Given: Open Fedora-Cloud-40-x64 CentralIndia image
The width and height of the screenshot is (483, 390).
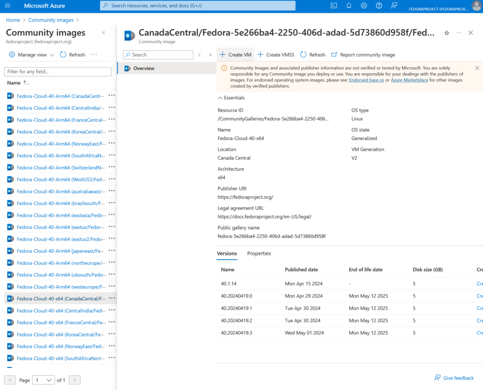Looking at the screenshot, I should (x=61, y=311).
